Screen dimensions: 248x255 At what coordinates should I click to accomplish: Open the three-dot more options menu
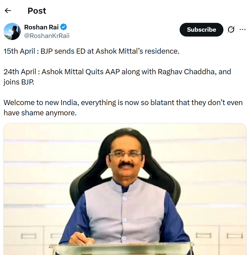(x=243, y=30)
